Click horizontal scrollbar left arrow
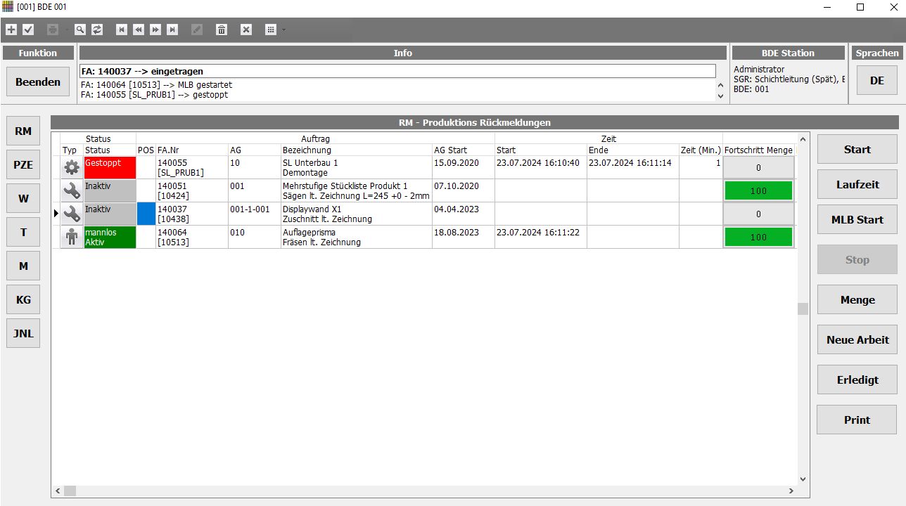This screenshot has width=906, height=506. 58,491
